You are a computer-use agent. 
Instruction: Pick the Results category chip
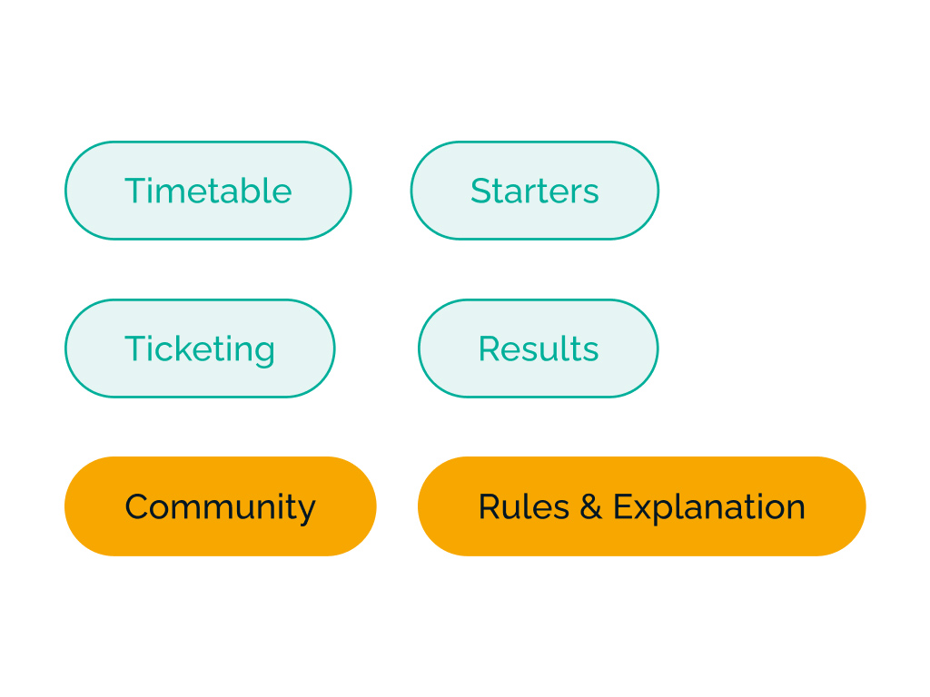tap(538, 348)
